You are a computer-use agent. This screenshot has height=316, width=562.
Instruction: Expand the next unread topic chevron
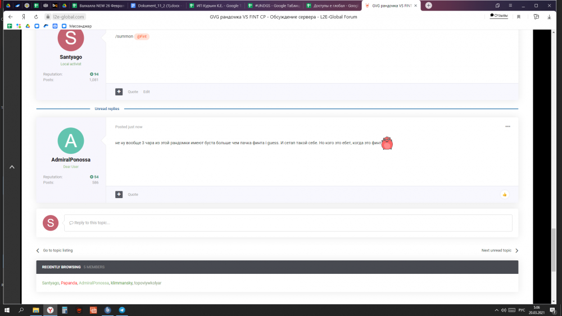tap(516, 250)
